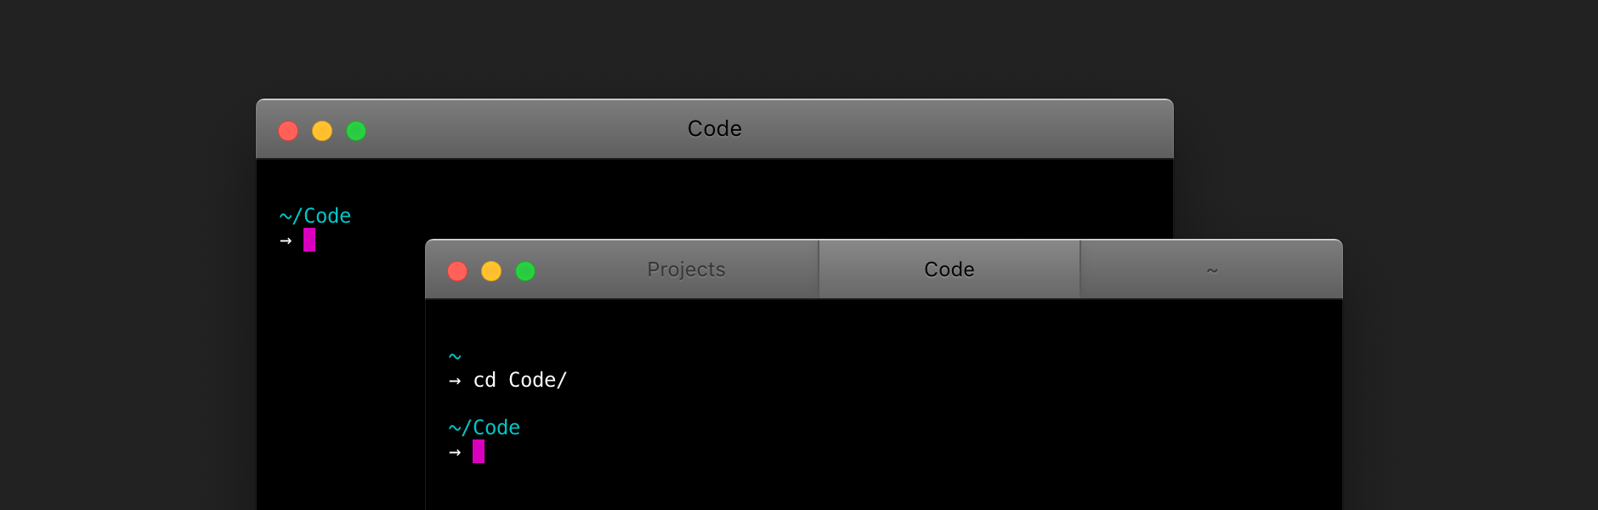Close the front terminal window with red button
Image resolution: width=1598 pixels, height=510 pixels.
coord(457,271)
